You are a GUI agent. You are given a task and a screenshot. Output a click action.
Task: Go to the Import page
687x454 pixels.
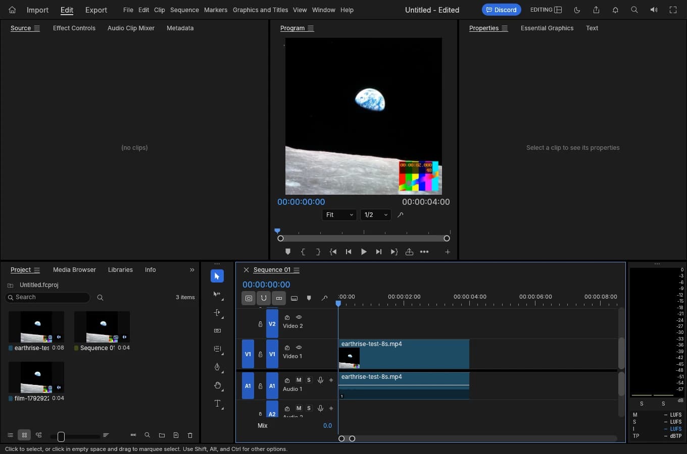(37, 10)
